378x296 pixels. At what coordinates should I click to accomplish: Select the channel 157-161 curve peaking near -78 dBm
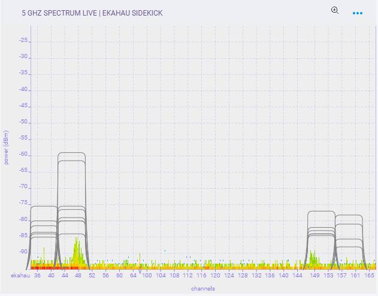(349, 215)
